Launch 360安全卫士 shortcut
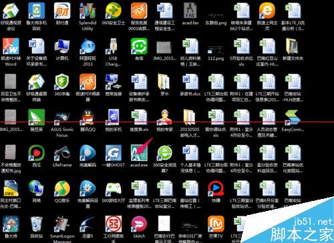334x243 pixels. pos(114,11)
